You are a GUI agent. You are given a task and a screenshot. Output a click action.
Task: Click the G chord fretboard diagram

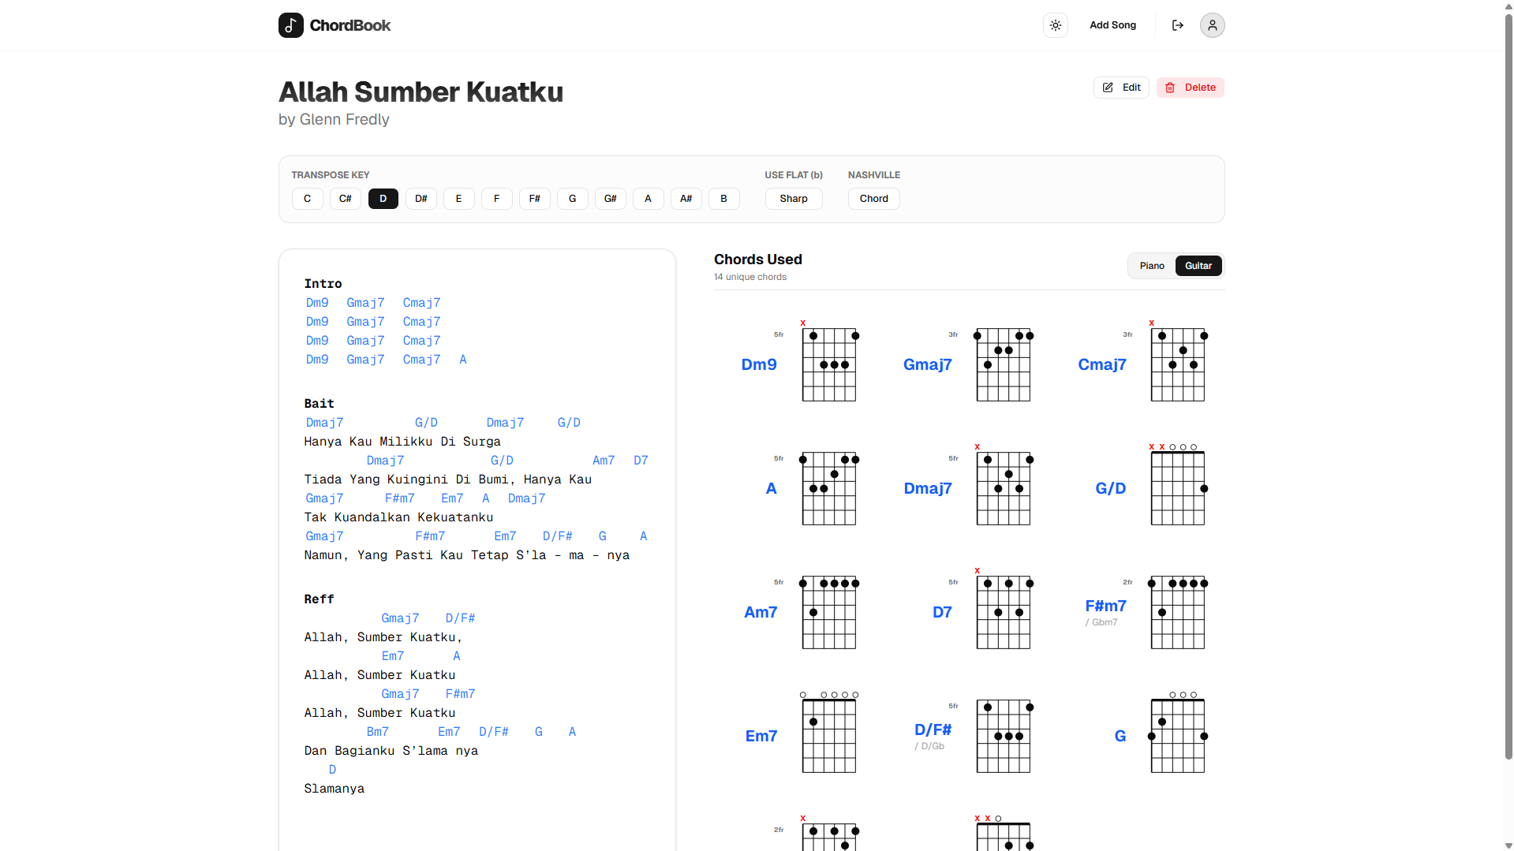(1178, 733)
